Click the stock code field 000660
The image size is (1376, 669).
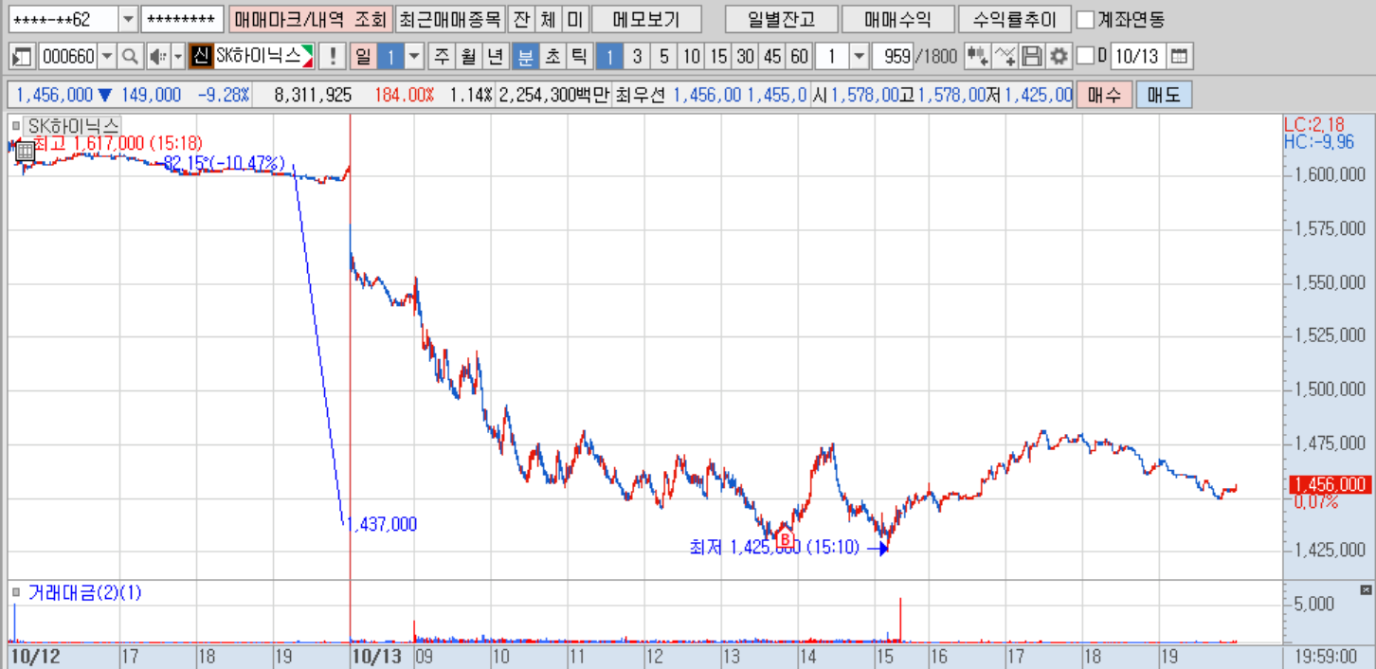tap(68, 57)
